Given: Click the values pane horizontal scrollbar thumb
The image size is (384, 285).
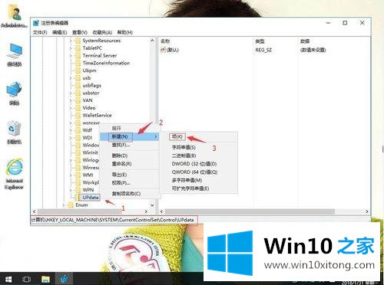Looking at the screenshot, I should click(250, 211).
